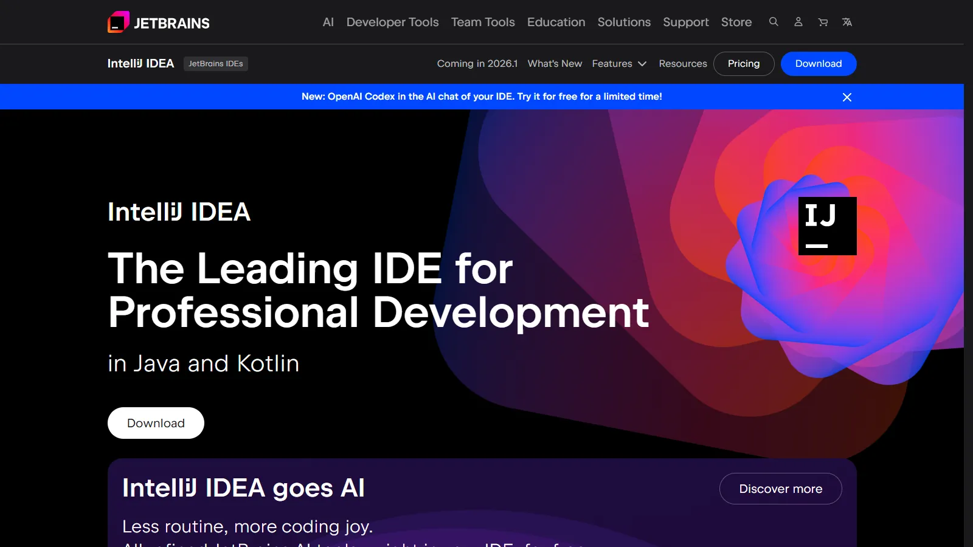Open the language selector
Image resolution: width=973 pixels, height=547 pixels.
coord(847,22)
